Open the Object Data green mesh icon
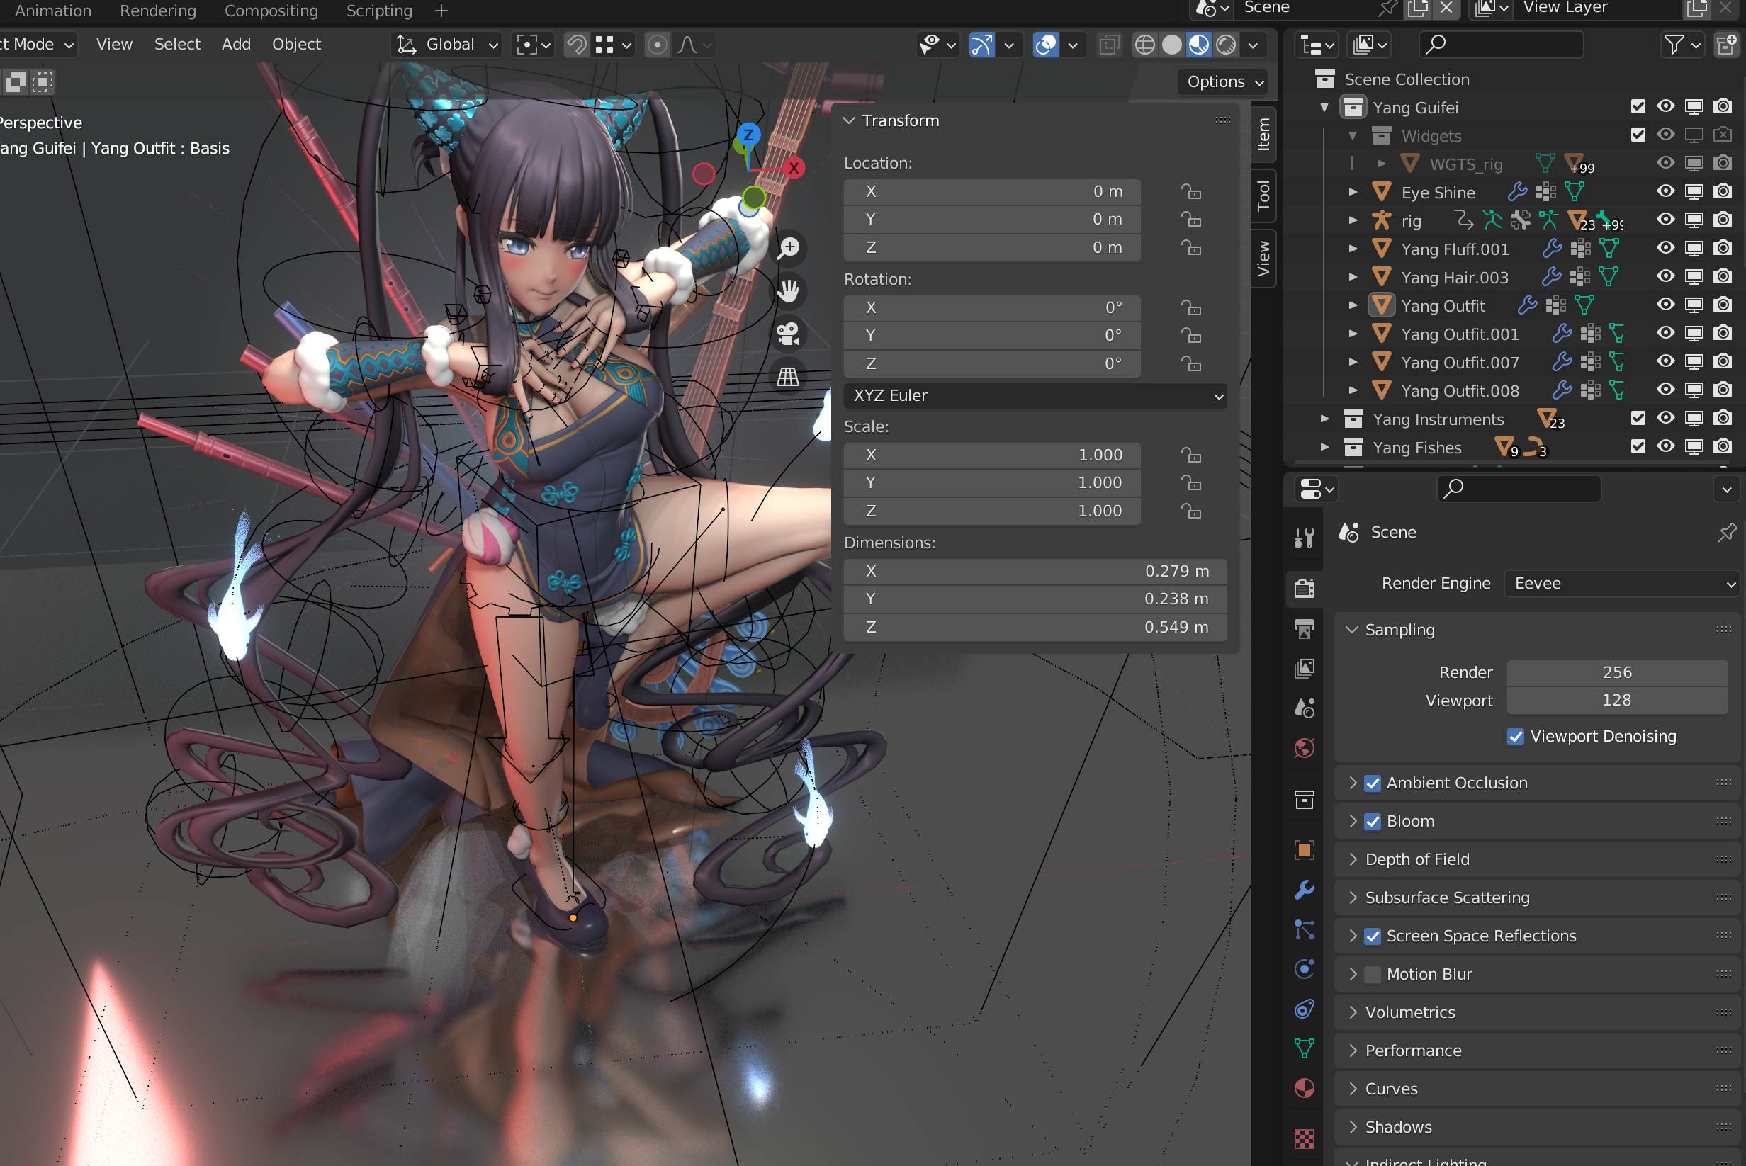 (1304, 1048)
